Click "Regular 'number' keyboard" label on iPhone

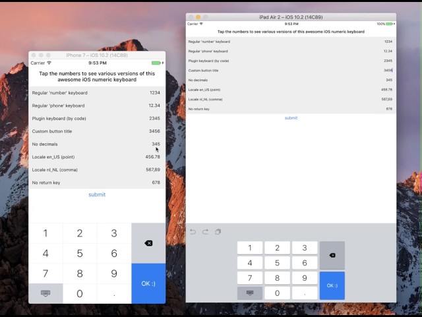tap(60, 92)
